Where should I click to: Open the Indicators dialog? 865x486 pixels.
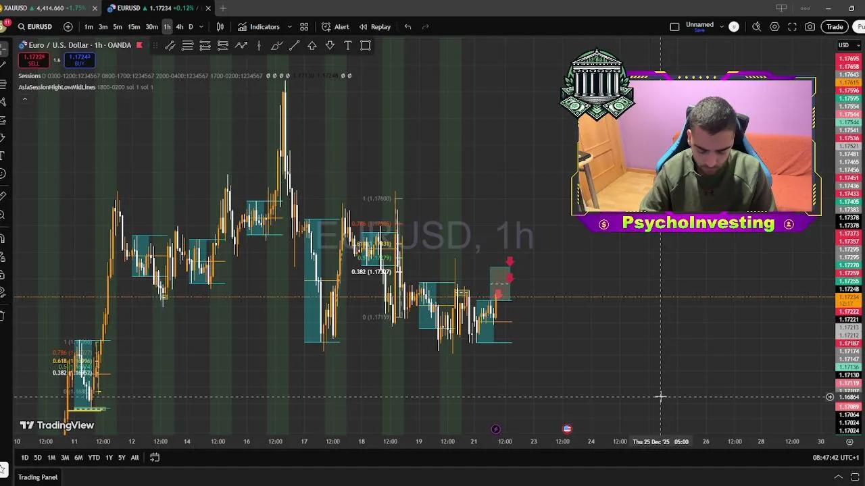click(258, 27)
